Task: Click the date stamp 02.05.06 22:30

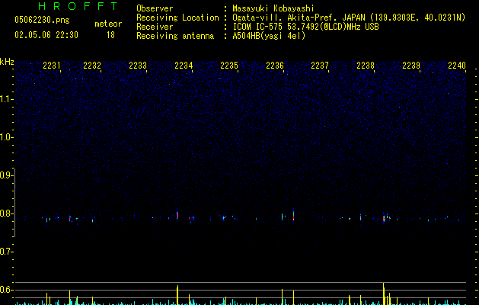Action: click(46, 35)
